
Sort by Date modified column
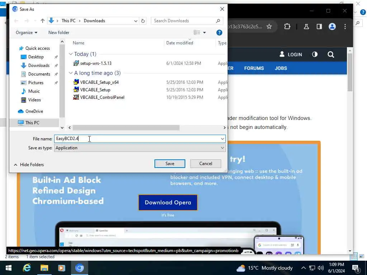tap(180, 43)
